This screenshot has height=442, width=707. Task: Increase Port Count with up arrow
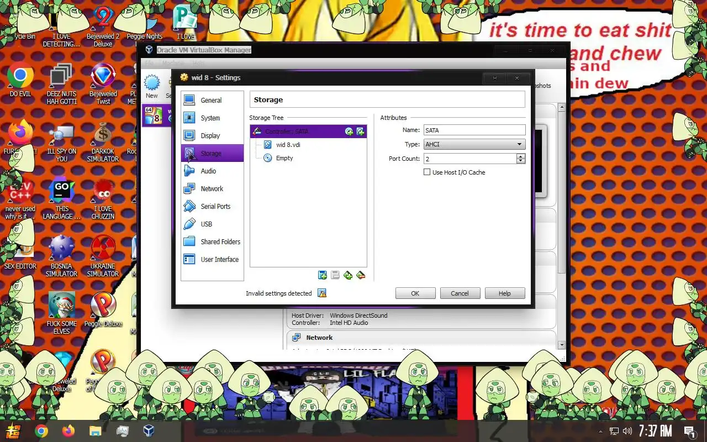click(x=521, y=156)
